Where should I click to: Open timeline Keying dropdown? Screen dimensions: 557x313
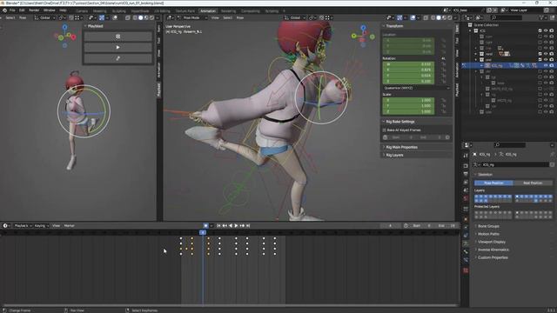coord(42,226)
